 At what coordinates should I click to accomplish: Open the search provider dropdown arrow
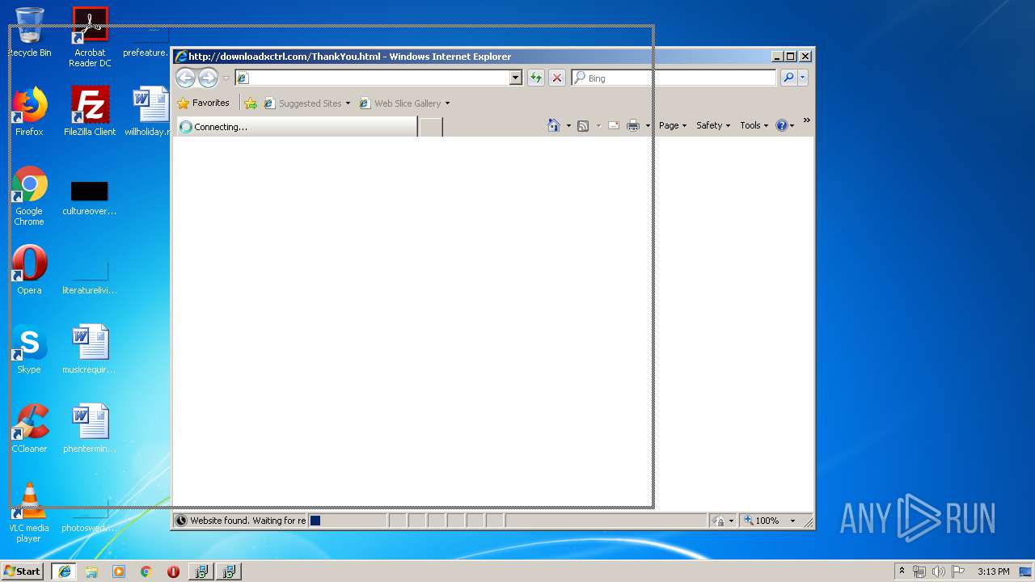point(802,78)
